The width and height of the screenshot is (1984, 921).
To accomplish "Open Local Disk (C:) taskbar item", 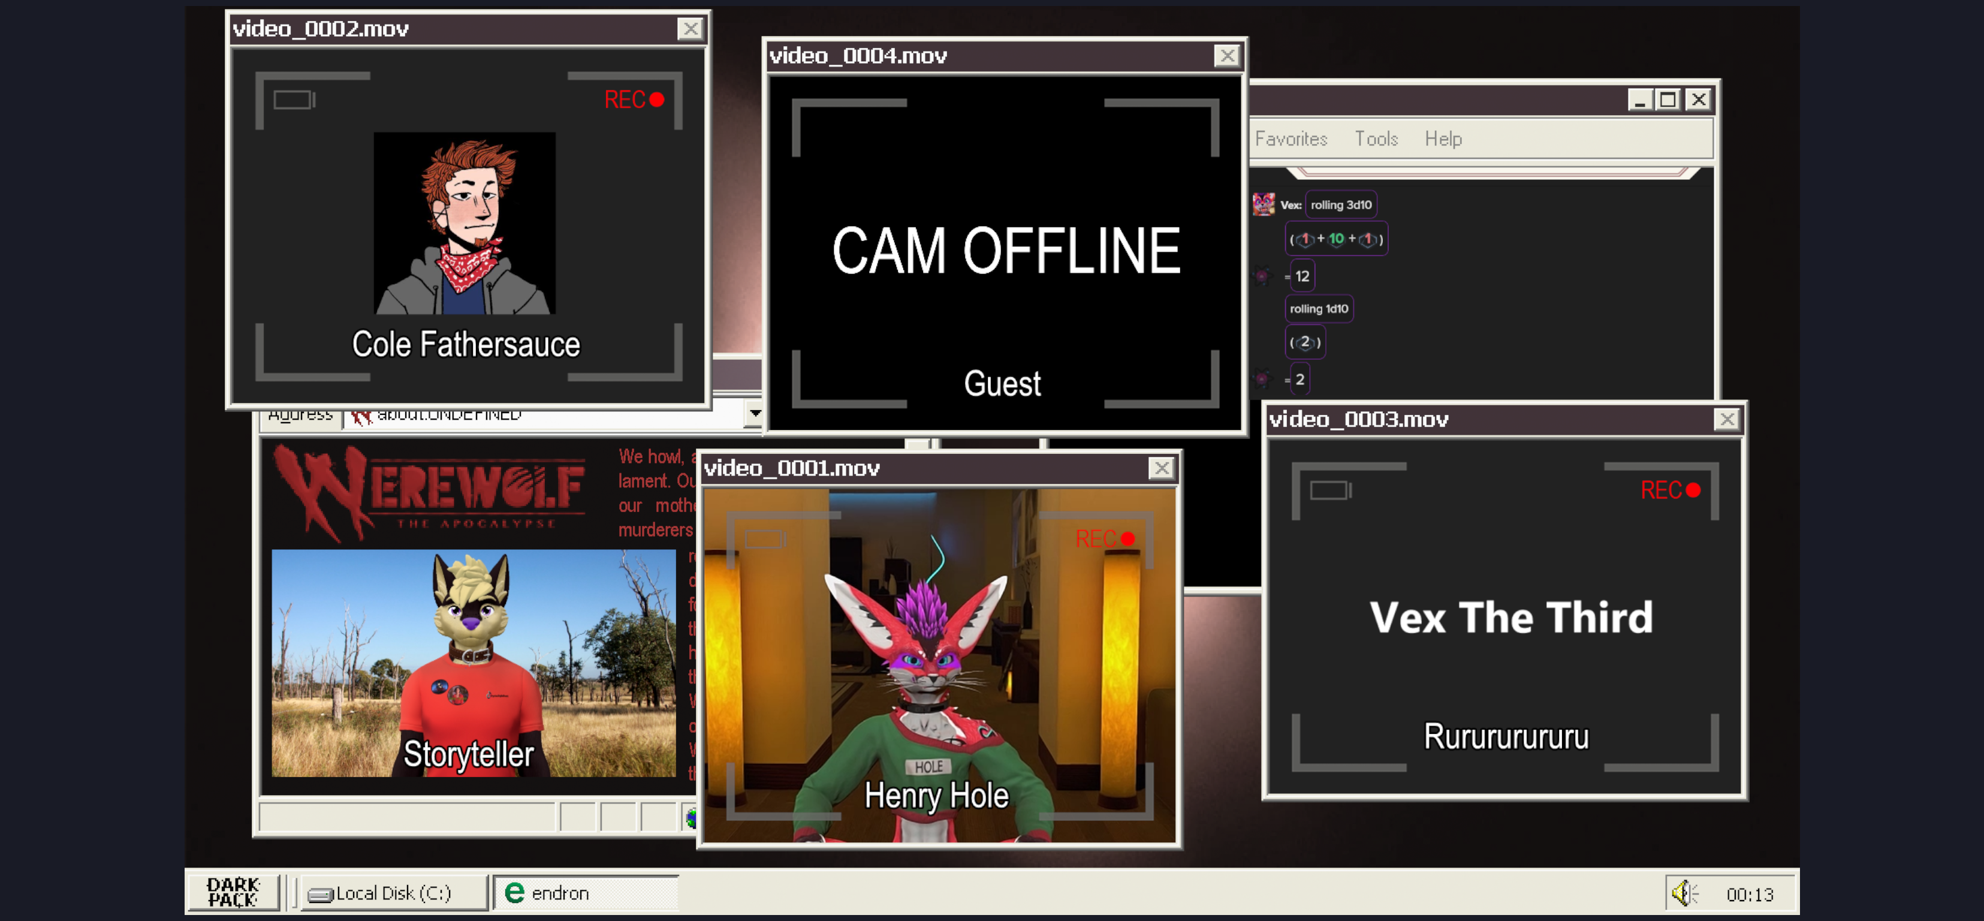I will [393, 892].
